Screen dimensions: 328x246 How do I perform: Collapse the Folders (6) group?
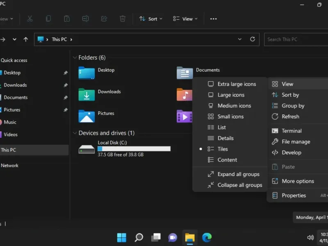[x=75, y=57]
